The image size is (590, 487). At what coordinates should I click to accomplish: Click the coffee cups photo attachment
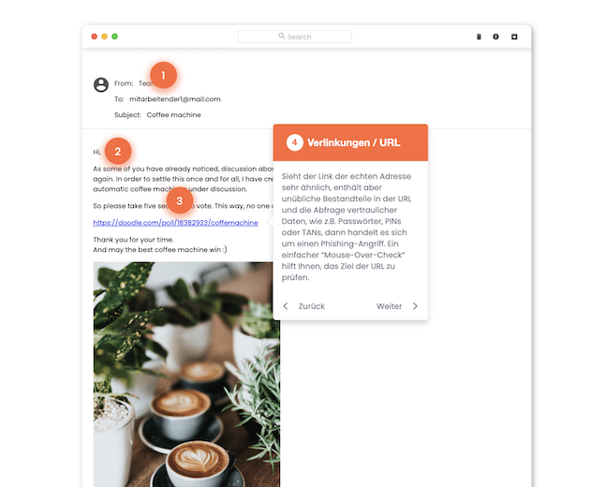coord(186,375)
